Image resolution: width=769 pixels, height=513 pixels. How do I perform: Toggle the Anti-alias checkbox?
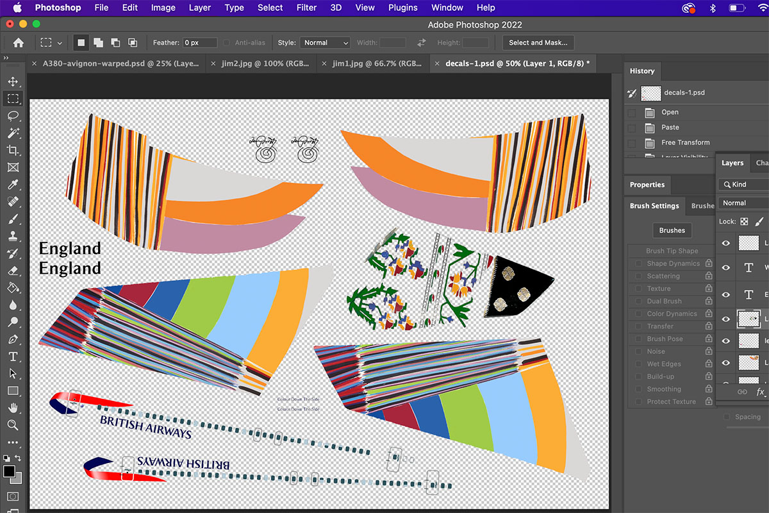click(227, 43)
